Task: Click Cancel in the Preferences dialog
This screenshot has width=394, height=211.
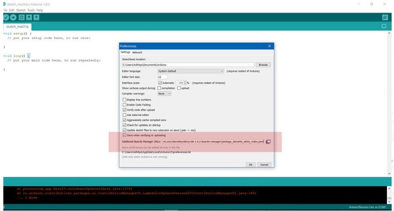Action: coord(264,165)
